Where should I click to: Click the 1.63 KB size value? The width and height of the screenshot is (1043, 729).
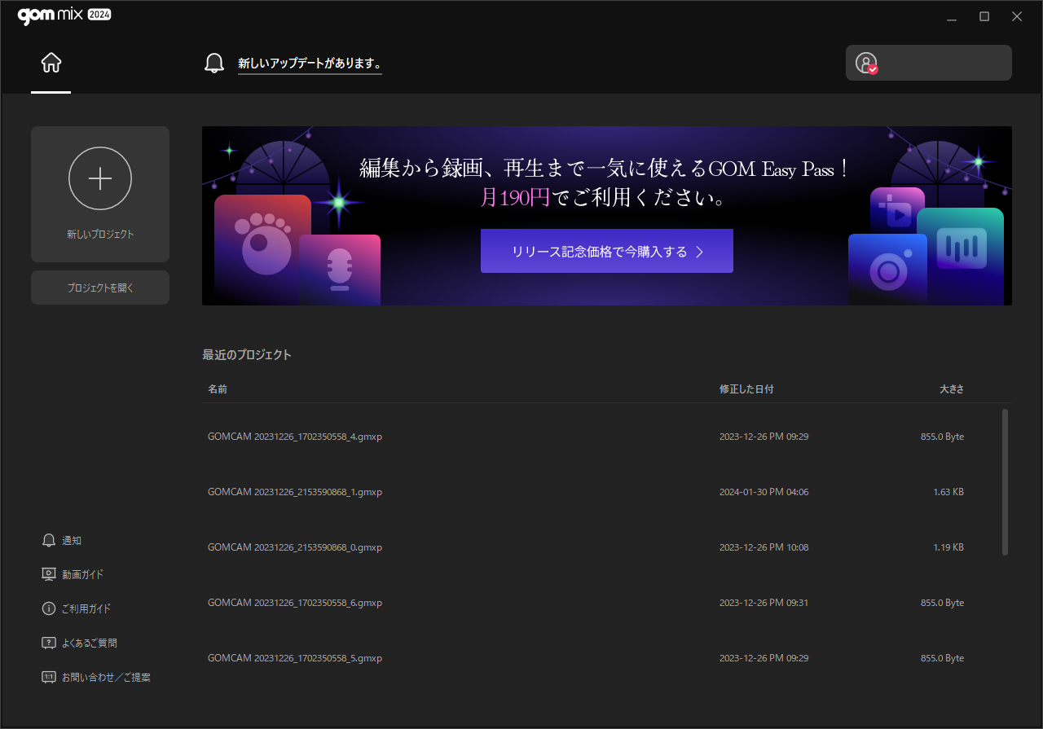point(948,492)
